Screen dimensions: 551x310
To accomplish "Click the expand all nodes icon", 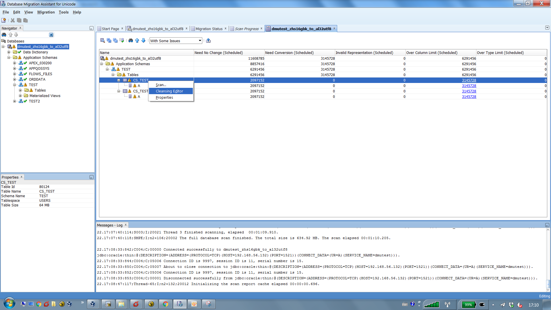I will 109,40.
